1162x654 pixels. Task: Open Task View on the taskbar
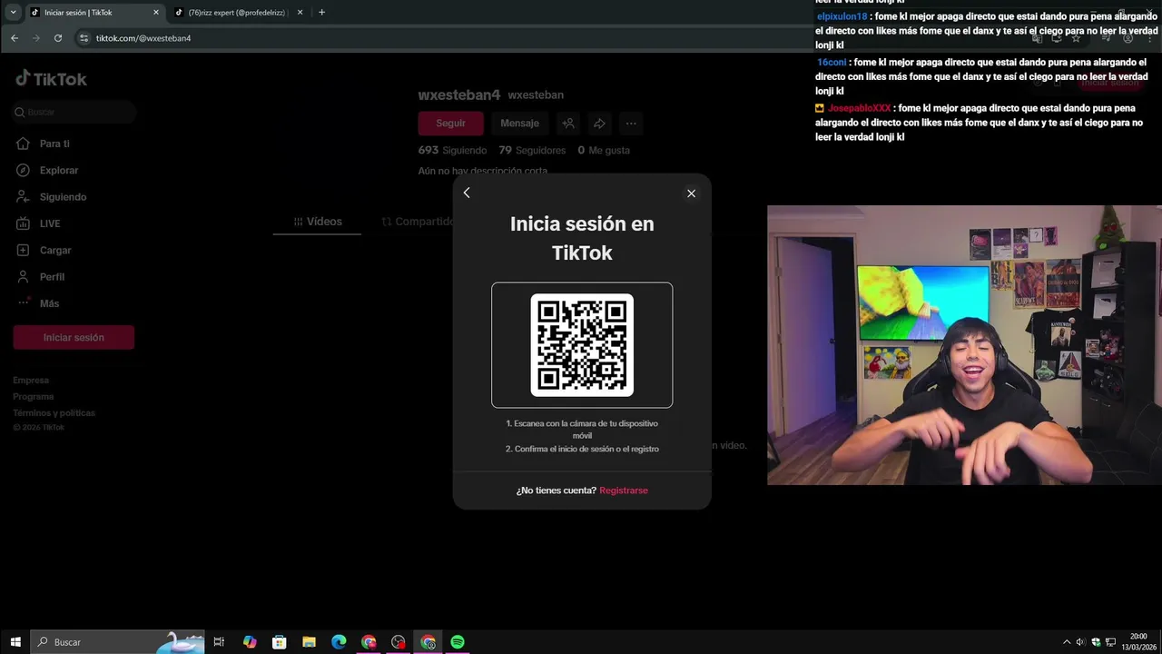click(x=219, y=642)
